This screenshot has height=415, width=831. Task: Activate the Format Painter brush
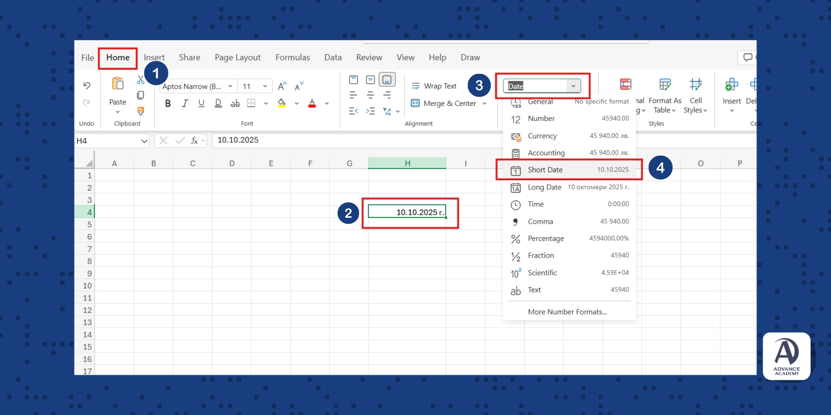[141, 111]
